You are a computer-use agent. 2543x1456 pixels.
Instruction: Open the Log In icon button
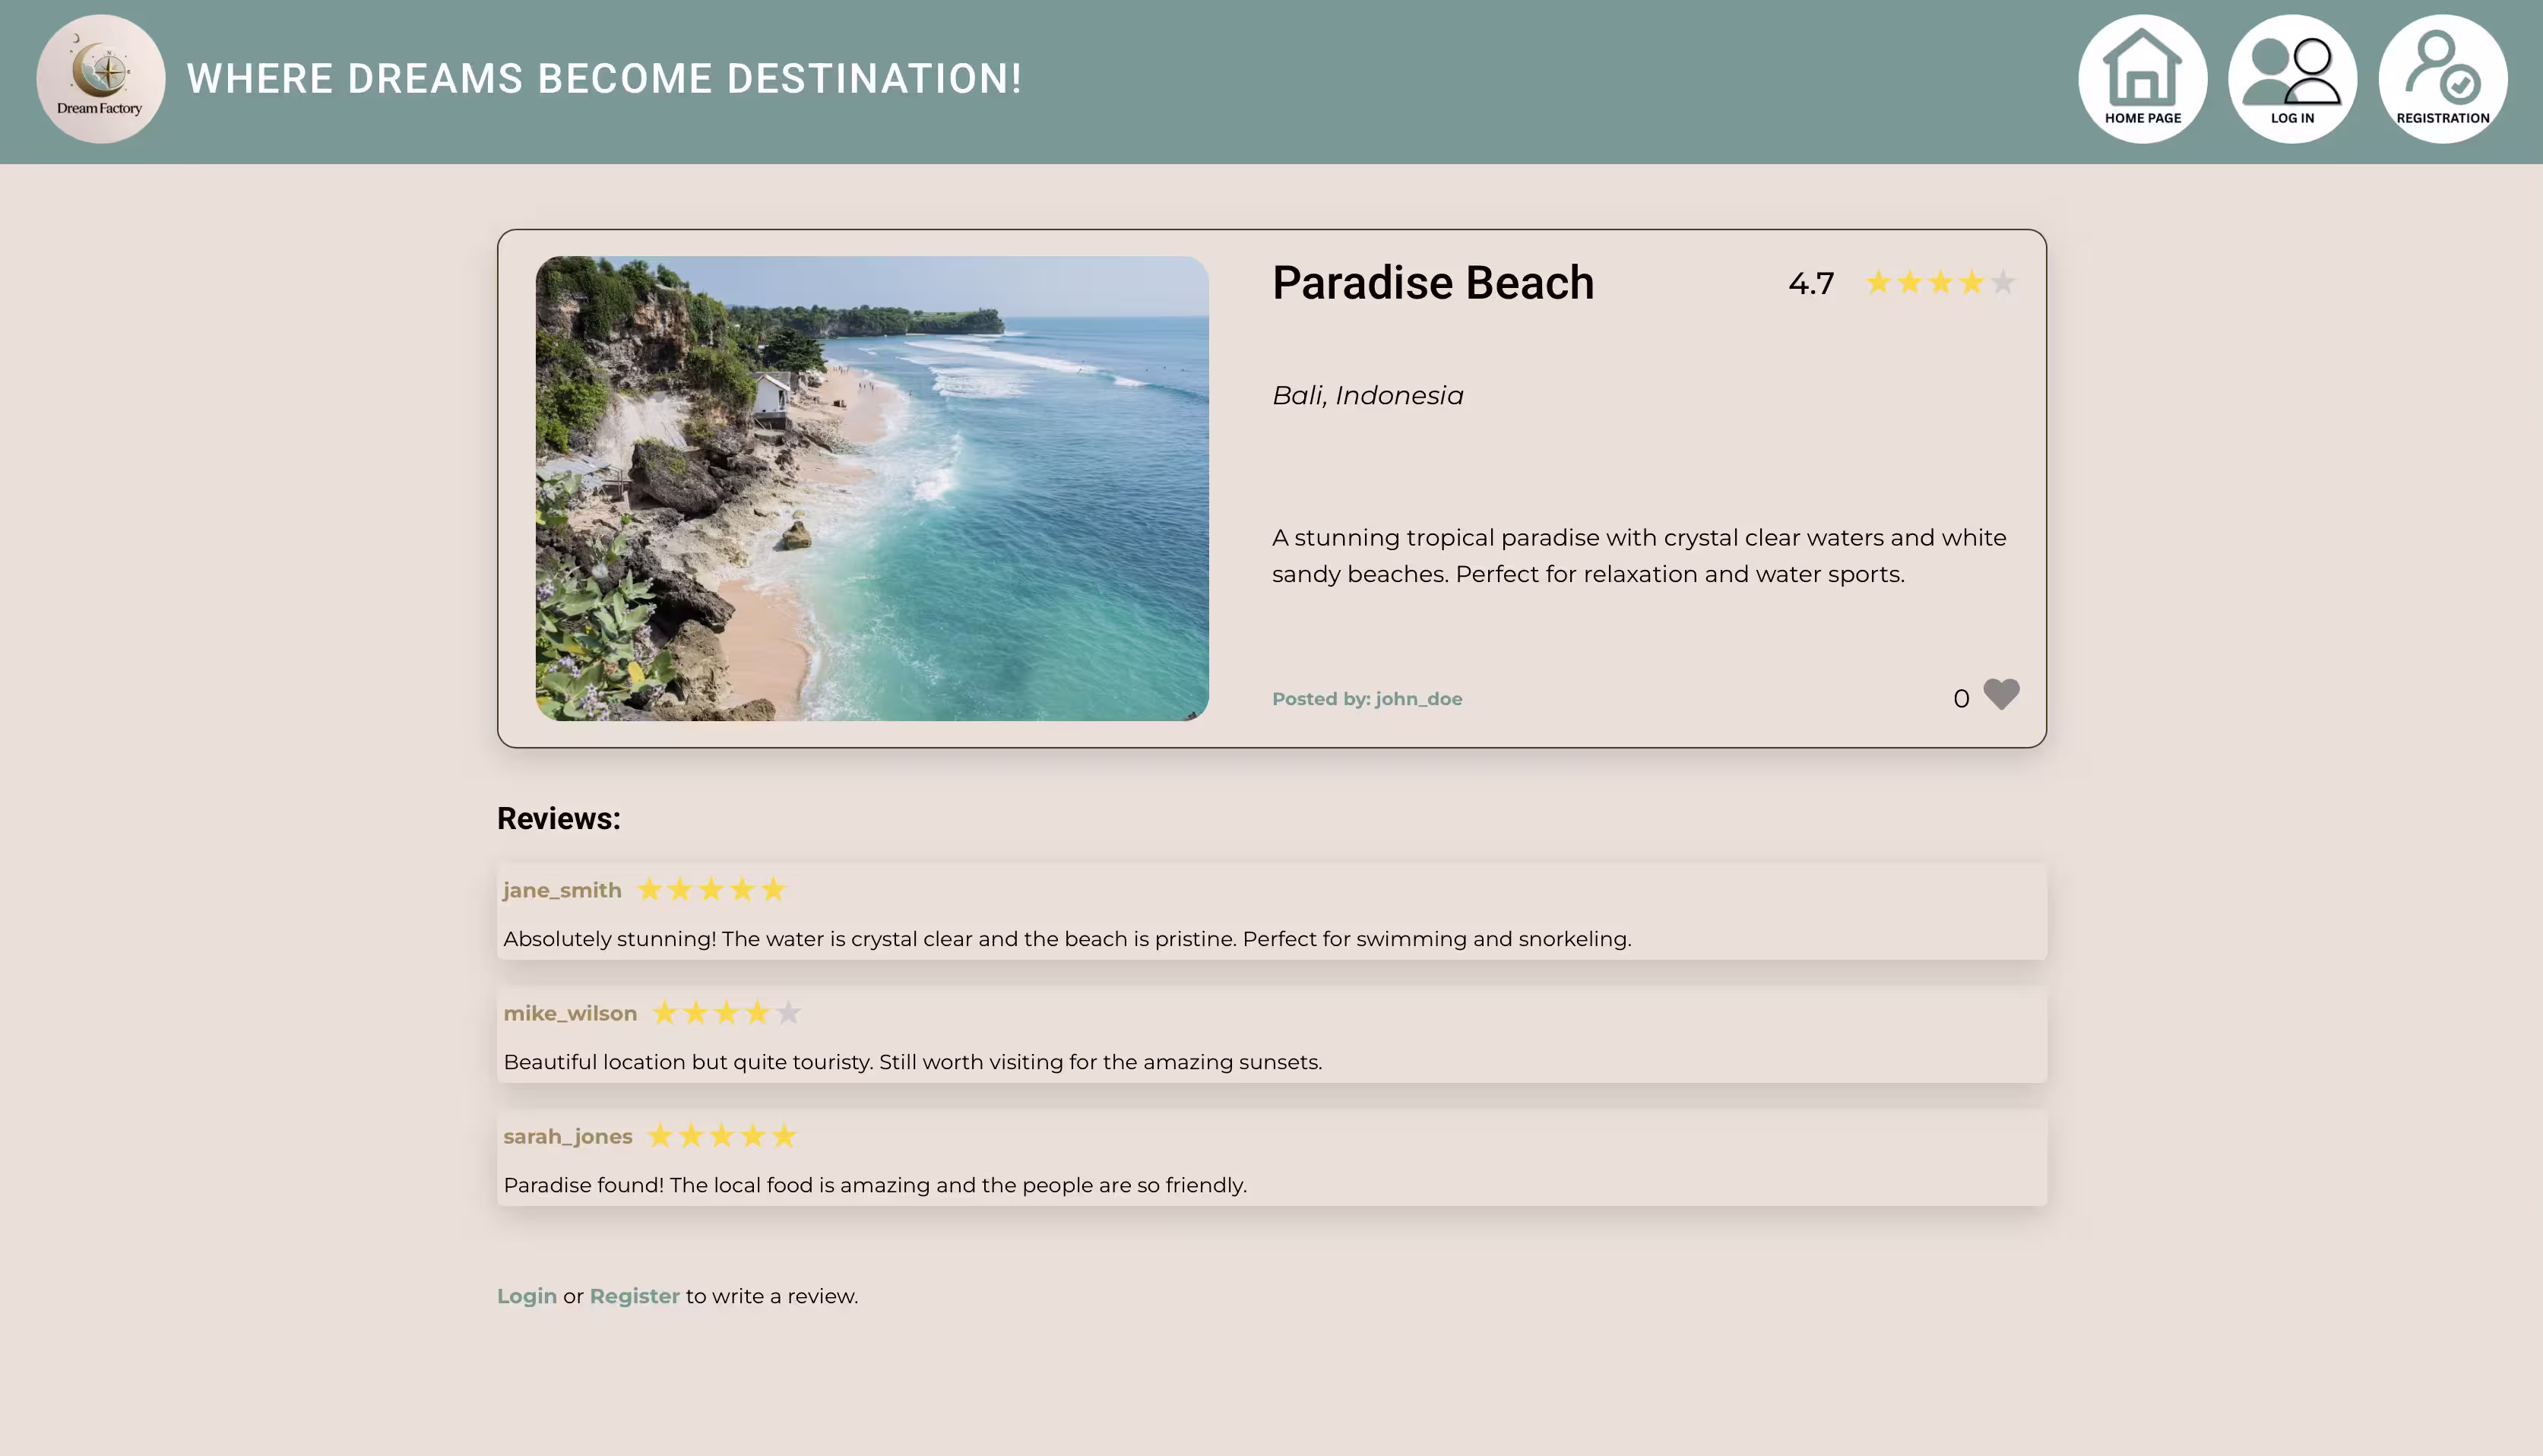pyautogui.click(x=2292, y=79)
